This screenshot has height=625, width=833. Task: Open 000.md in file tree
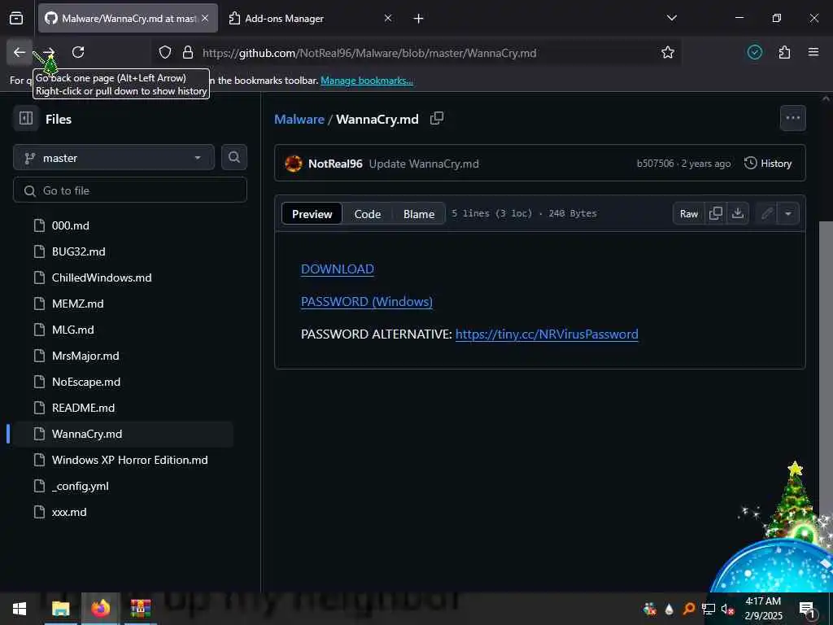(71, 225)
